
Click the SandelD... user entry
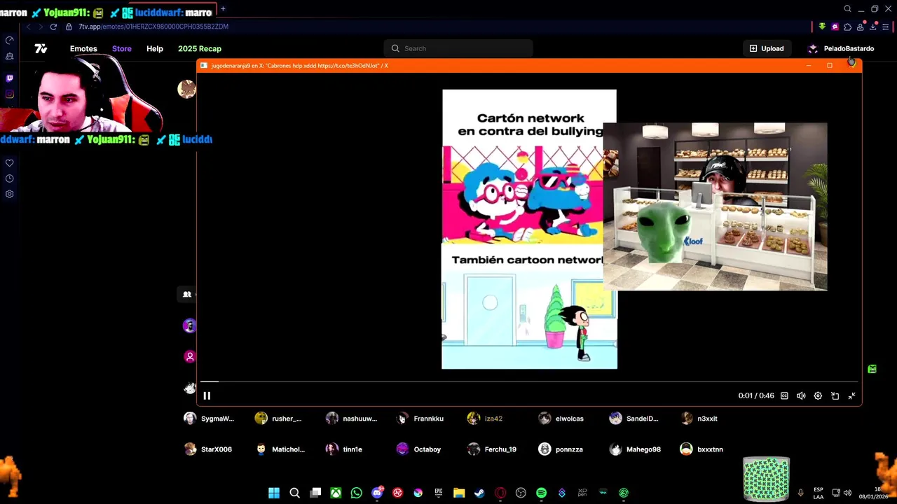pyautogui.click(x=634, y=419)
